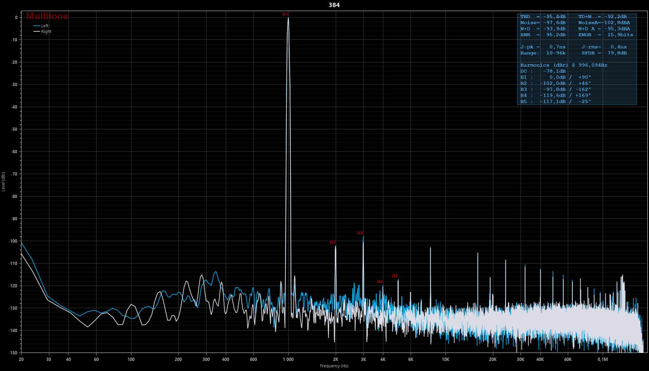Click the -50 level tick label

coord(14,129)
